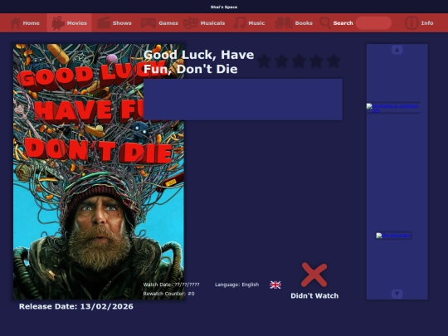Click the Shai's Space site title
Image resolution: width=448 pixels, height=336 pixels.
(224, 7)
